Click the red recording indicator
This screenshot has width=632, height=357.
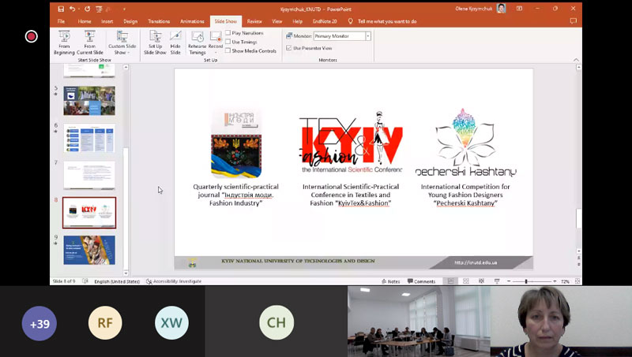click(31, 36)
